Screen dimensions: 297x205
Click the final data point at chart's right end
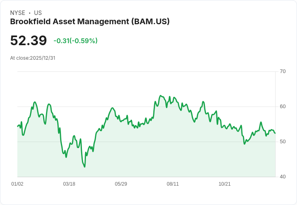[x=275, y=133]
